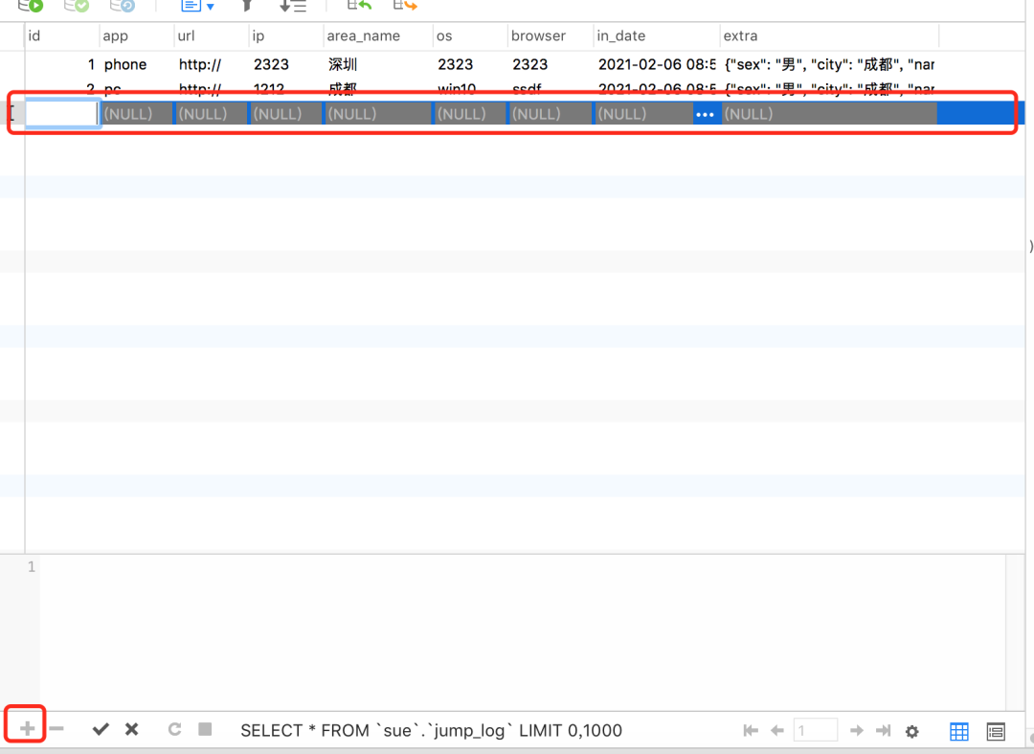The image size is (1034, 754).
Task: Go to the last page
Action: coord(884,730)
